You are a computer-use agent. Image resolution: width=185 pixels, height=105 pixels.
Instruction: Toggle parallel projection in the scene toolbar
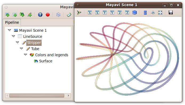pyautogui.click(x=145, y=13)
